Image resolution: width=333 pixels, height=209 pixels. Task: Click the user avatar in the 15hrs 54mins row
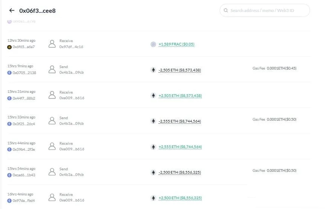52,172
